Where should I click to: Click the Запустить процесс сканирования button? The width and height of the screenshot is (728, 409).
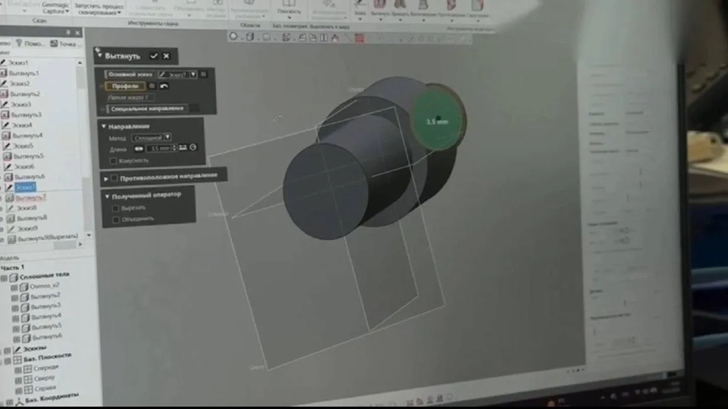98,7
